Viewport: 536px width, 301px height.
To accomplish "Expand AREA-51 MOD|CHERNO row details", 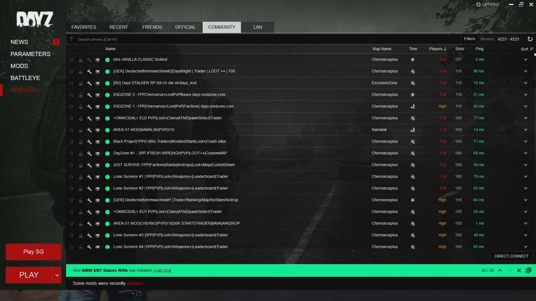I will 526,223.
